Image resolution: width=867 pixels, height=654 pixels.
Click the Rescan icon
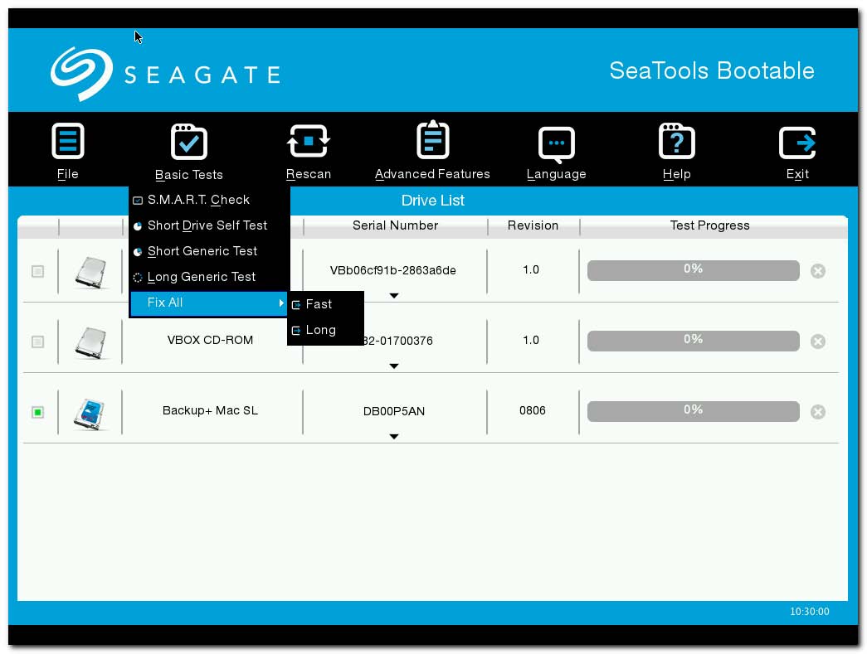tap(309, 142)
